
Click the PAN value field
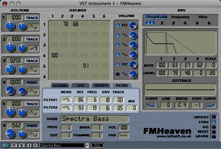(x=124, y=135)
